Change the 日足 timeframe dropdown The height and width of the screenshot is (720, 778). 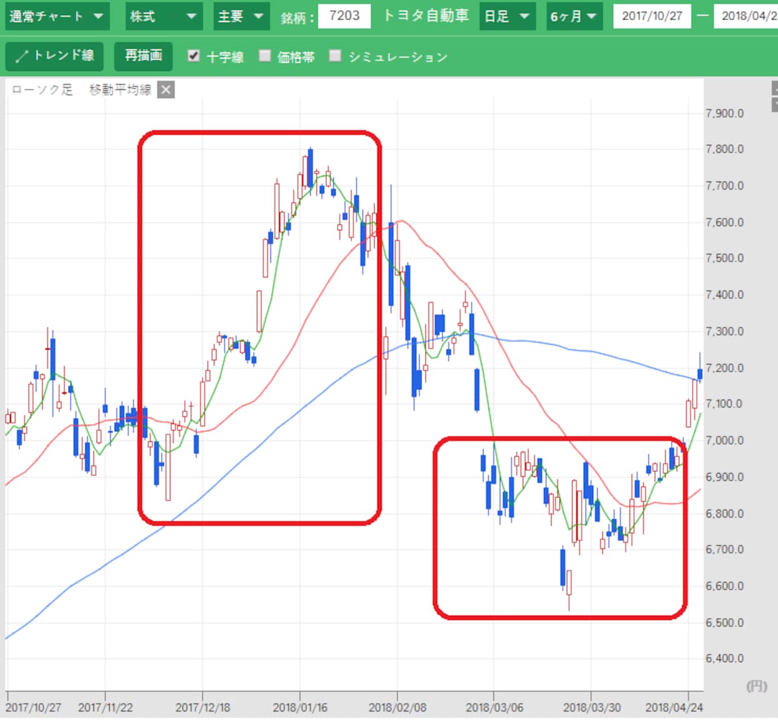click(507, 16)
